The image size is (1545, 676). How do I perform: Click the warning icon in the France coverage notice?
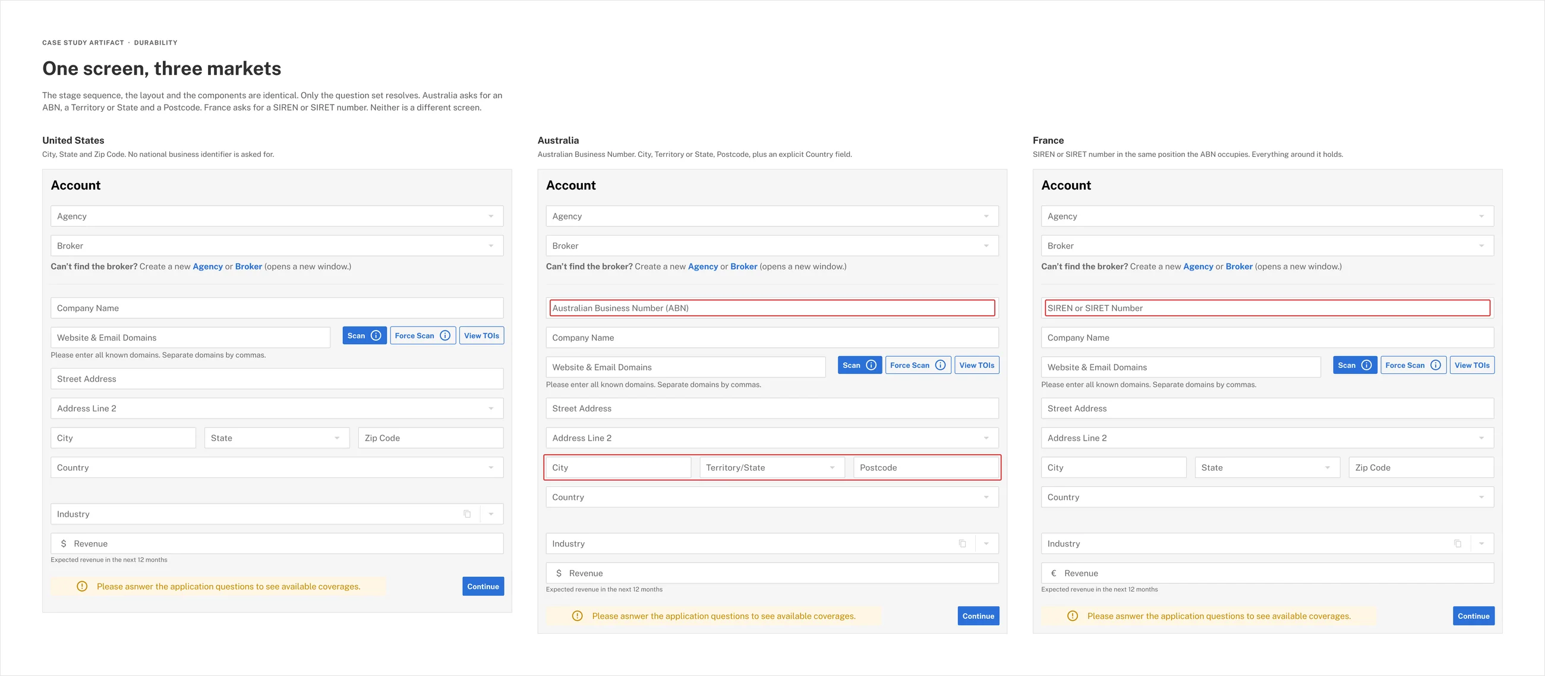point(1073,616)
